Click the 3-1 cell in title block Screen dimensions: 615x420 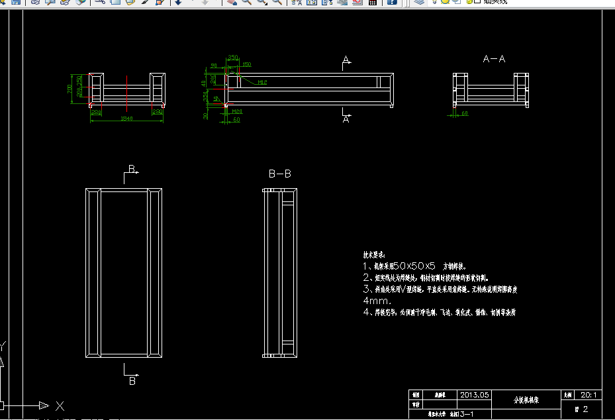pyautogui.click(x=450, y=414)
